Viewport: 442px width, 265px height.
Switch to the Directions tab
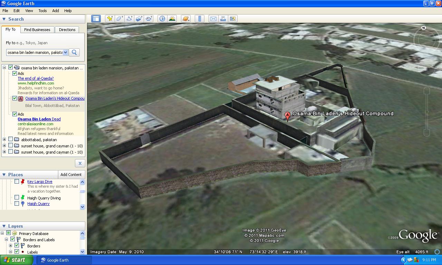pyautogui.click(x=67, y=30)
